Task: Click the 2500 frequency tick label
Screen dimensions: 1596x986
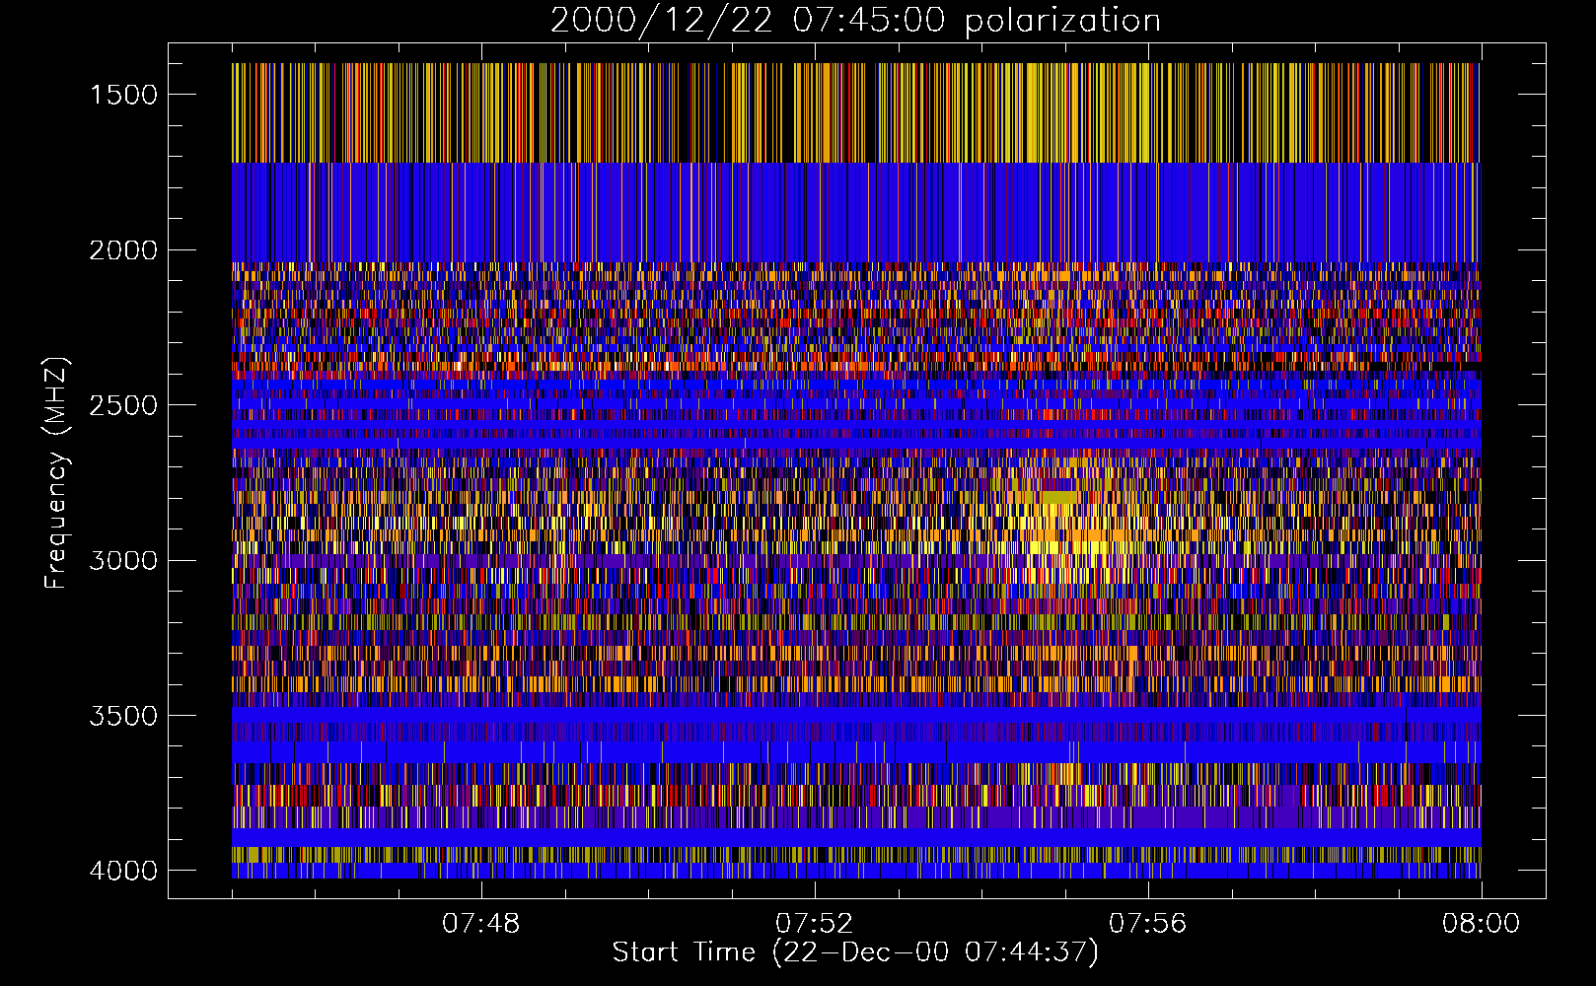Action: coord(123,405)
